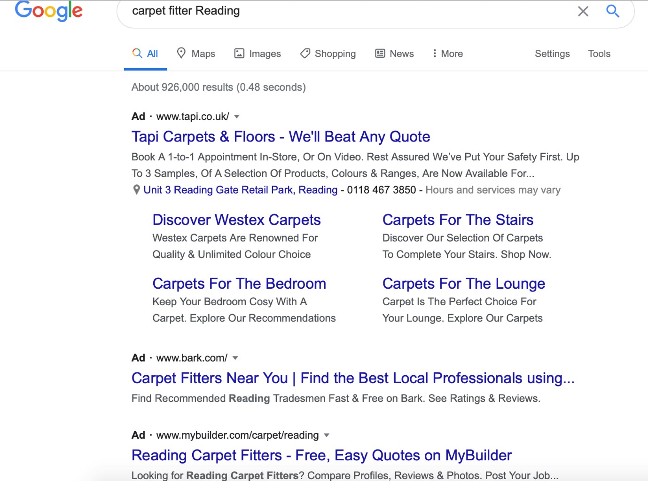Click the Images picture icon
The width and height of the screenshot is (648, 481).
coord(239,54)
